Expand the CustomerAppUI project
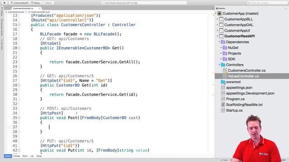 (218, 31)
